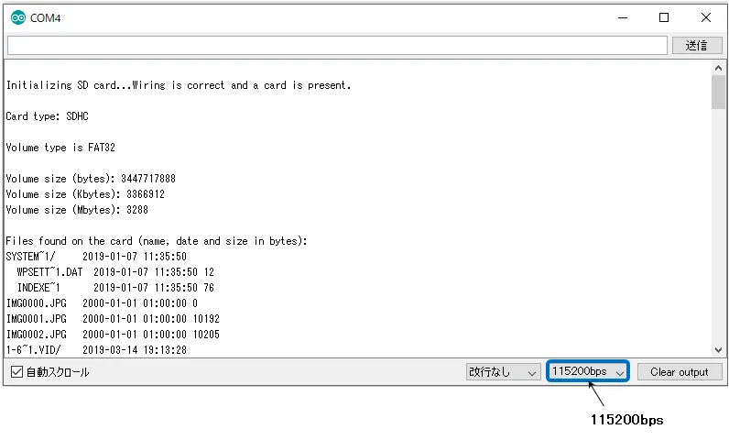The height and width of the screenshot is (440, 729).
Task: Click the Arduino logo in title bar
Action: [17, 17]
